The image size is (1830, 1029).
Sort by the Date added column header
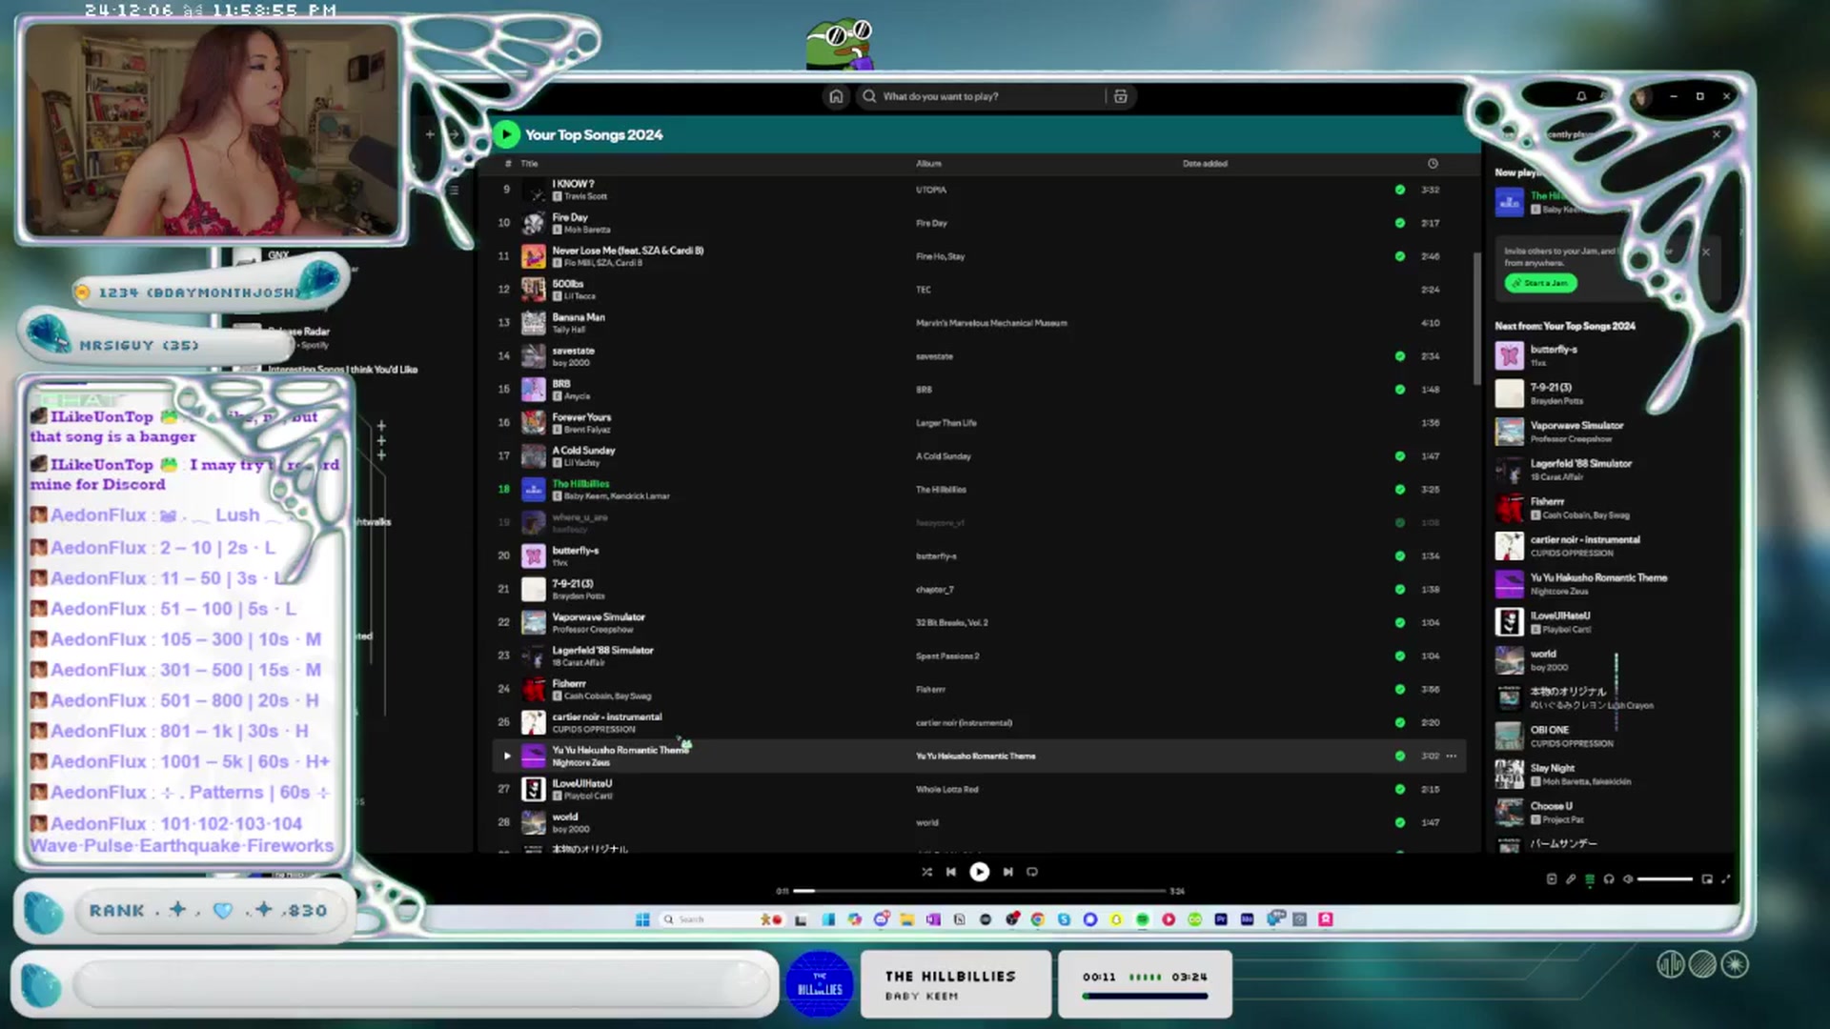pos(1205,164)
